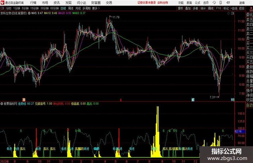Click the 极品底: 0.00 indicator value
Image resolution: width=253 pixels, height=163 pixels.
78,104
